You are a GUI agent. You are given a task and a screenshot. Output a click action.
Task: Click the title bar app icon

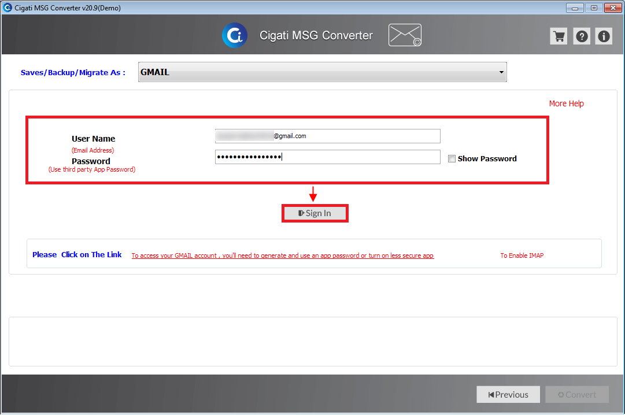[7, 8]
